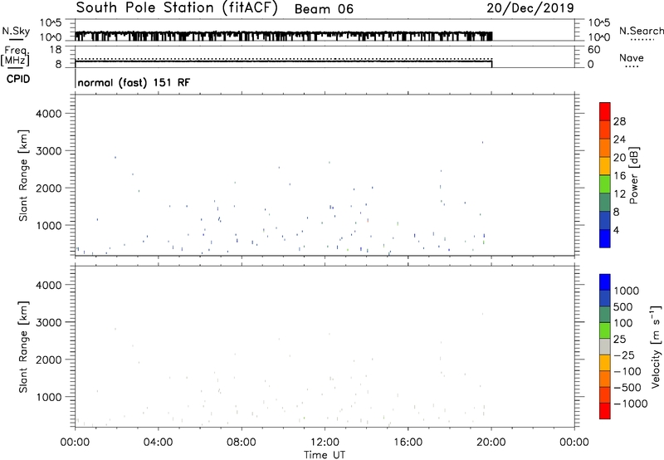
Task: Click the noise trace in the N.Sky panel
Action: [x=283, y=36]
